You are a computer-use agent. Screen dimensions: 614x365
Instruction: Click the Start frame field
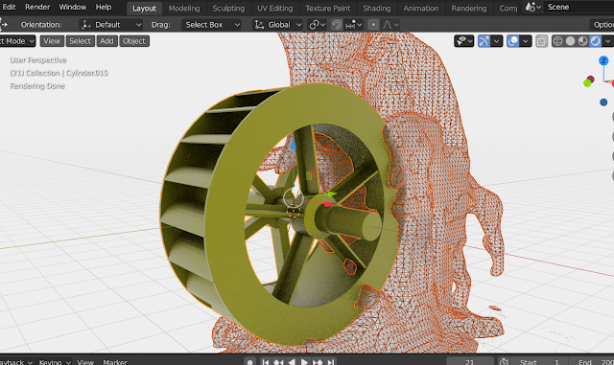pyautogui.click(x=539, y=362)
